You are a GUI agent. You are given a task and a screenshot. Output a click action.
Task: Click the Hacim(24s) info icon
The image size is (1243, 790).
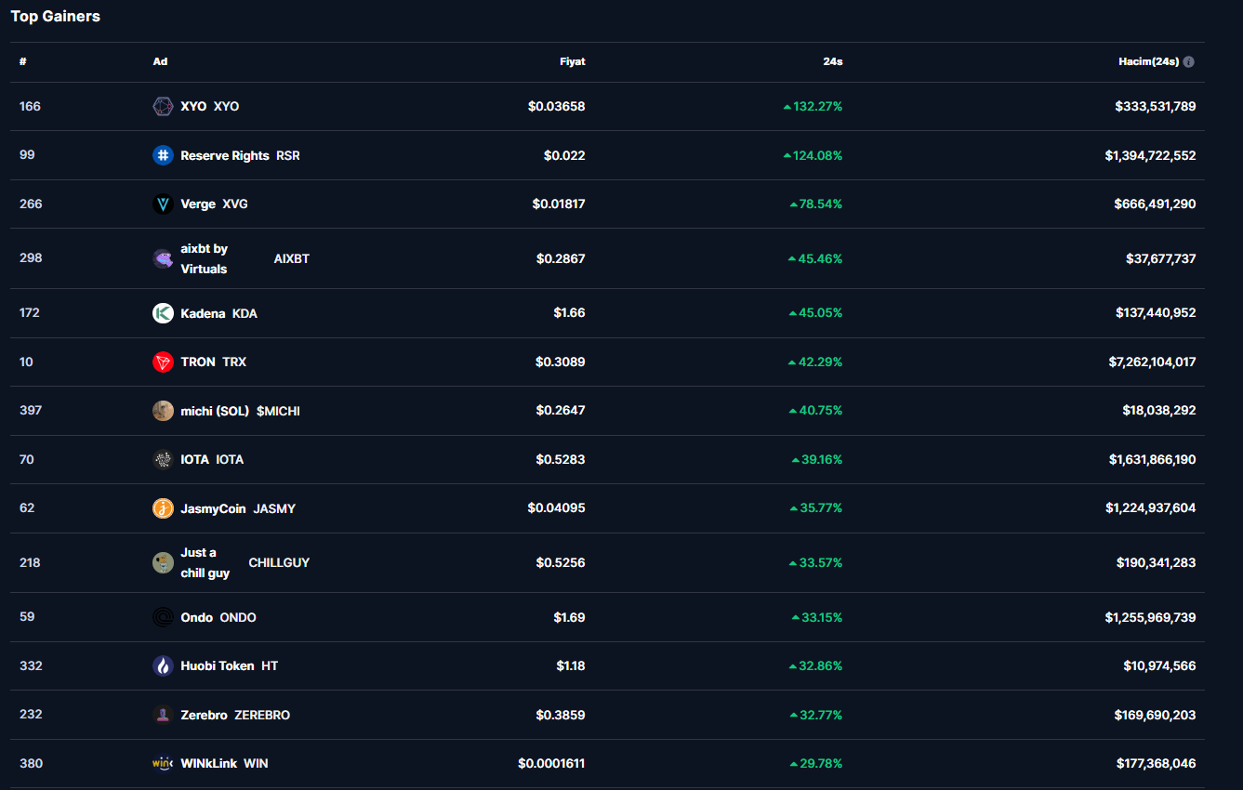1189,62
